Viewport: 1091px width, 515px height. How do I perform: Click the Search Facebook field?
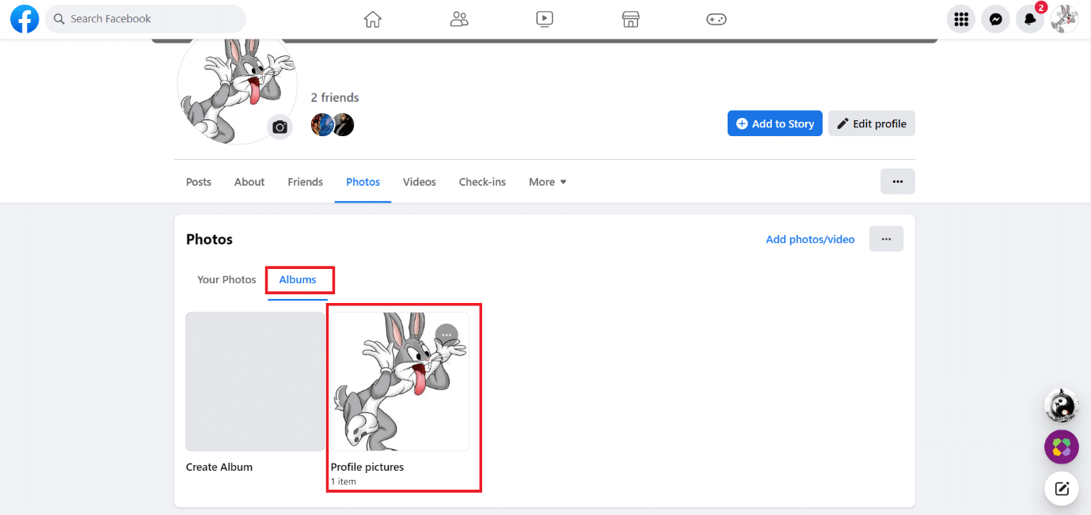click(146, 19)
